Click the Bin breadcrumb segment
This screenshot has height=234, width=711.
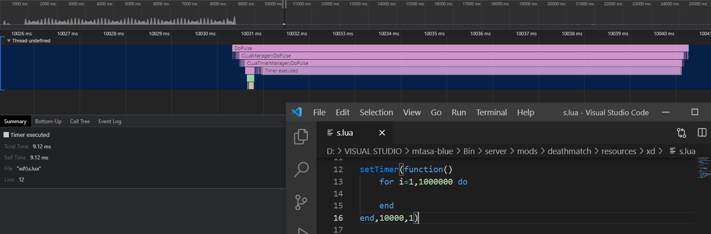pyautogui.click(x=469, y=151)
